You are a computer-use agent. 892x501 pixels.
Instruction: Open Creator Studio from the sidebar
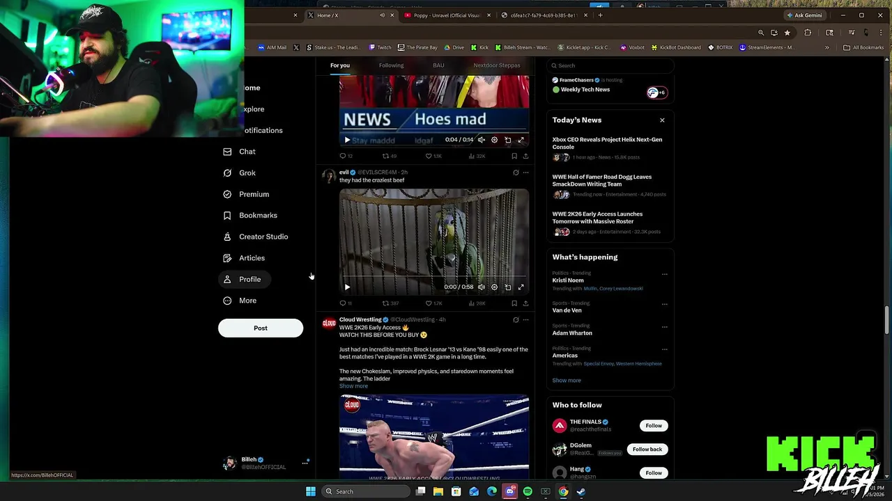(255, 237)
